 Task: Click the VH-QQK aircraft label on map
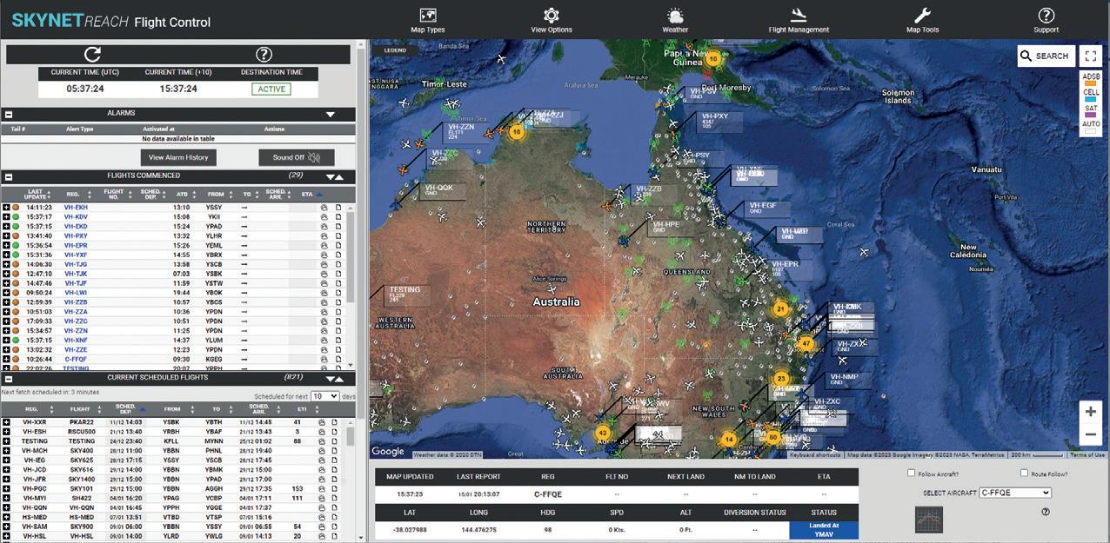point(444,190)
